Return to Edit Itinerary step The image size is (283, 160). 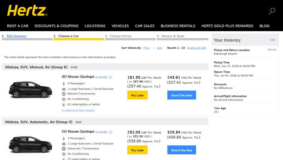pos(17,36)
